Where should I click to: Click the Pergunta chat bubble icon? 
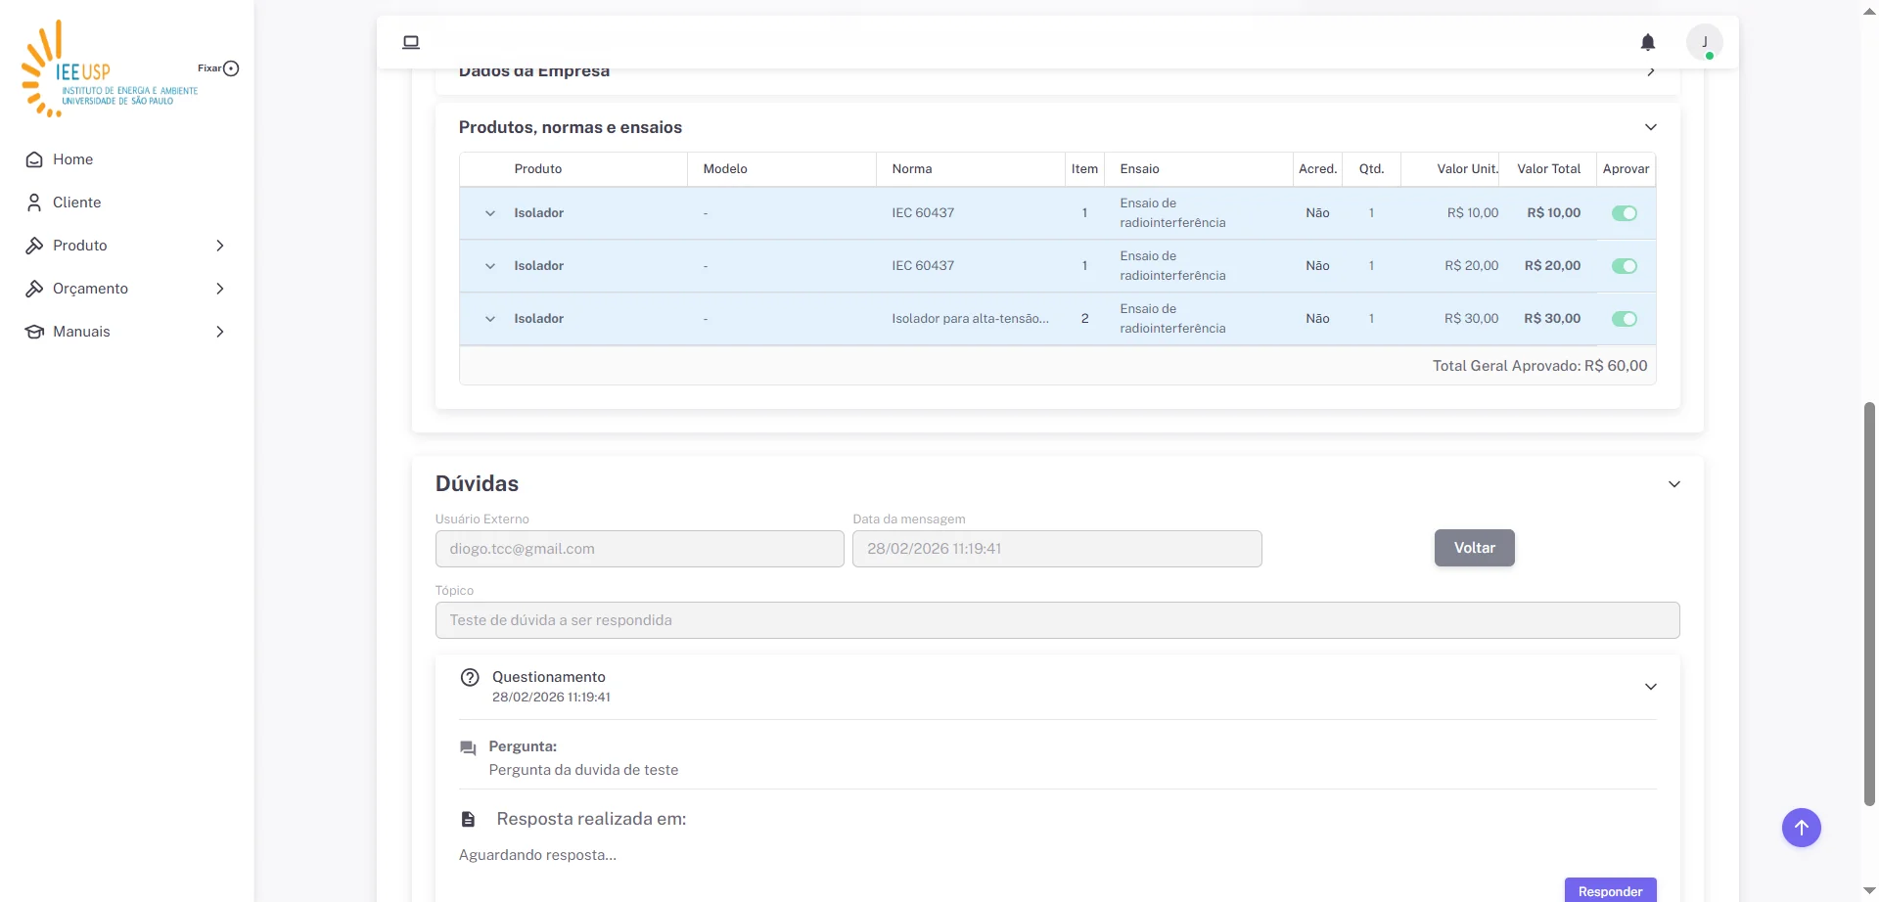[x=468, y=748]
